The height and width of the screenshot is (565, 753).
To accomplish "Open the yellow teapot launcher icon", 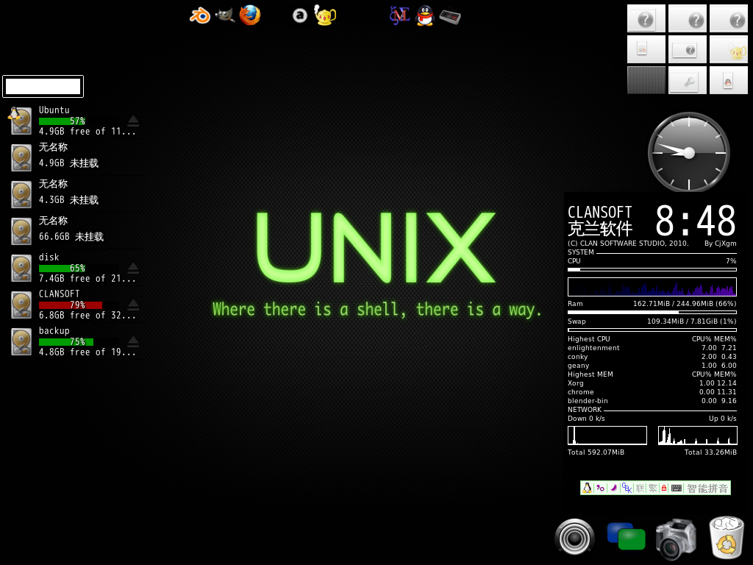I will pos(324,15).
